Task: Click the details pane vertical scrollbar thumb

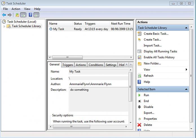Action: (x=130, y=87)
